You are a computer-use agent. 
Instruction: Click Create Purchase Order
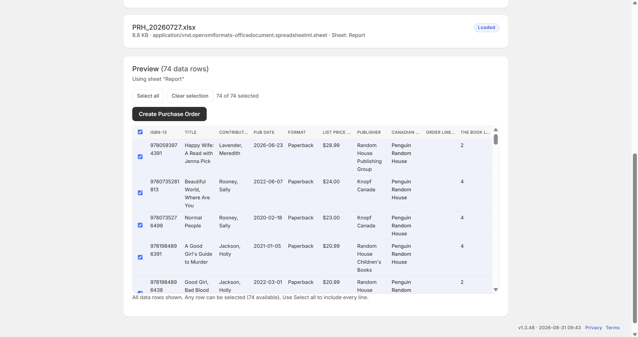[x=169, y=114]
